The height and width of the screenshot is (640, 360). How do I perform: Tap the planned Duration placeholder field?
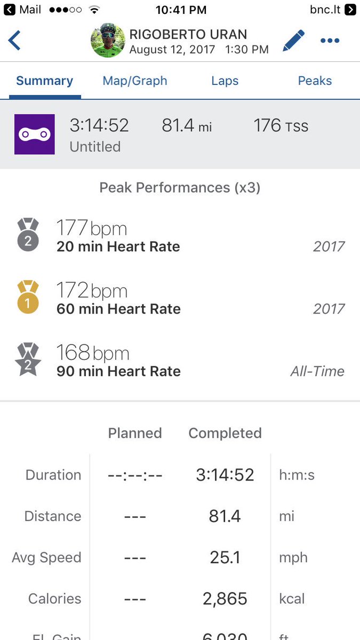click(135, 475)
